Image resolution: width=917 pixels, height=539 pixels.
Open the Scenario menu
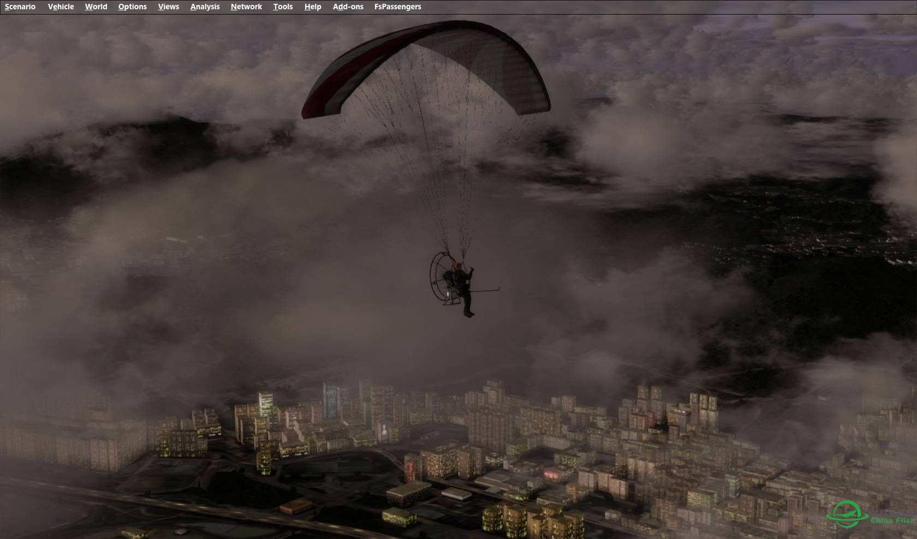20,7
